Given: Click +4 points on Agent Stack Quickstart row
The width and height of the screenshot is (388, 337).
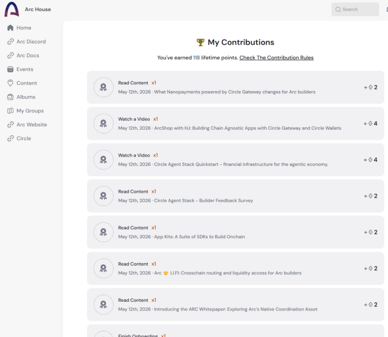Looking at the screenshot, I should click(371, 160).
